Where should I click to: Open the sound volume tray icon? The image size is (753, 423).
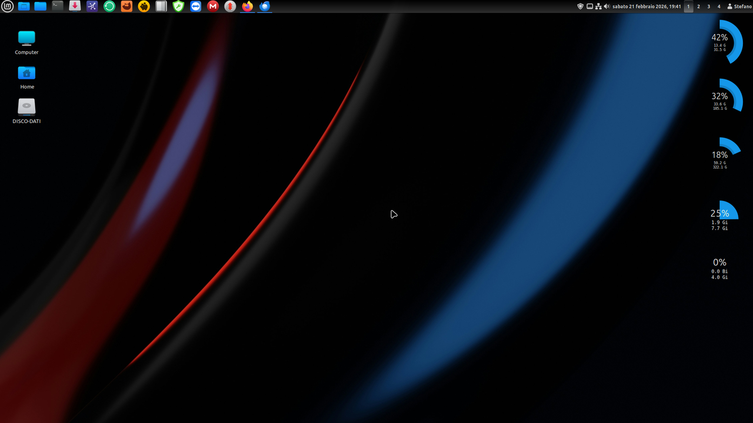(x=607, y=6)
